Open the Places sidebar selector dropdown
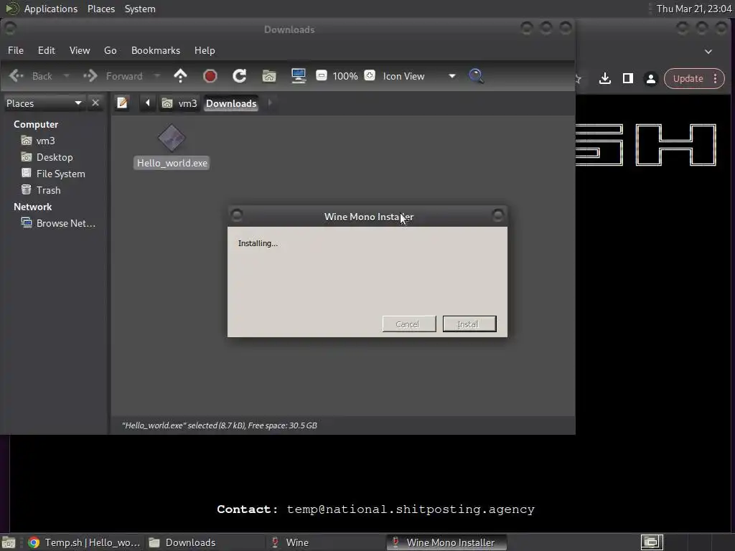735x551 pixels. pos(44,103)
